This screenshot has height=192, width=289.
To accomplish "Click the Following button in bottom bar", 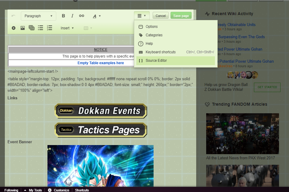I will [11, 190].
